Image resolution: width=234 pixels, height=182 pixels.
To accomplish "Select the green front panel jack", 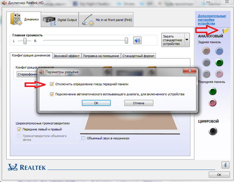I will (x=213, y=91).
